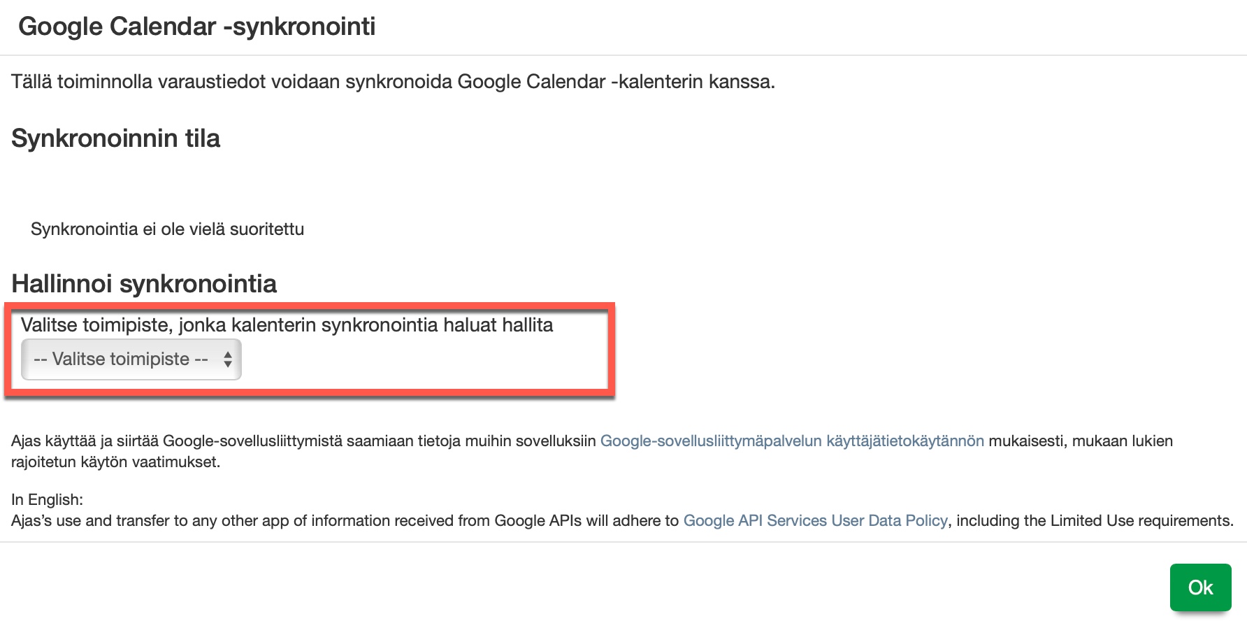Open the Google-sovellusliittymäpalvelun käyttäjätietokäytännön link
Viewport: 1247px width, 628px height.
coord(791,441)
